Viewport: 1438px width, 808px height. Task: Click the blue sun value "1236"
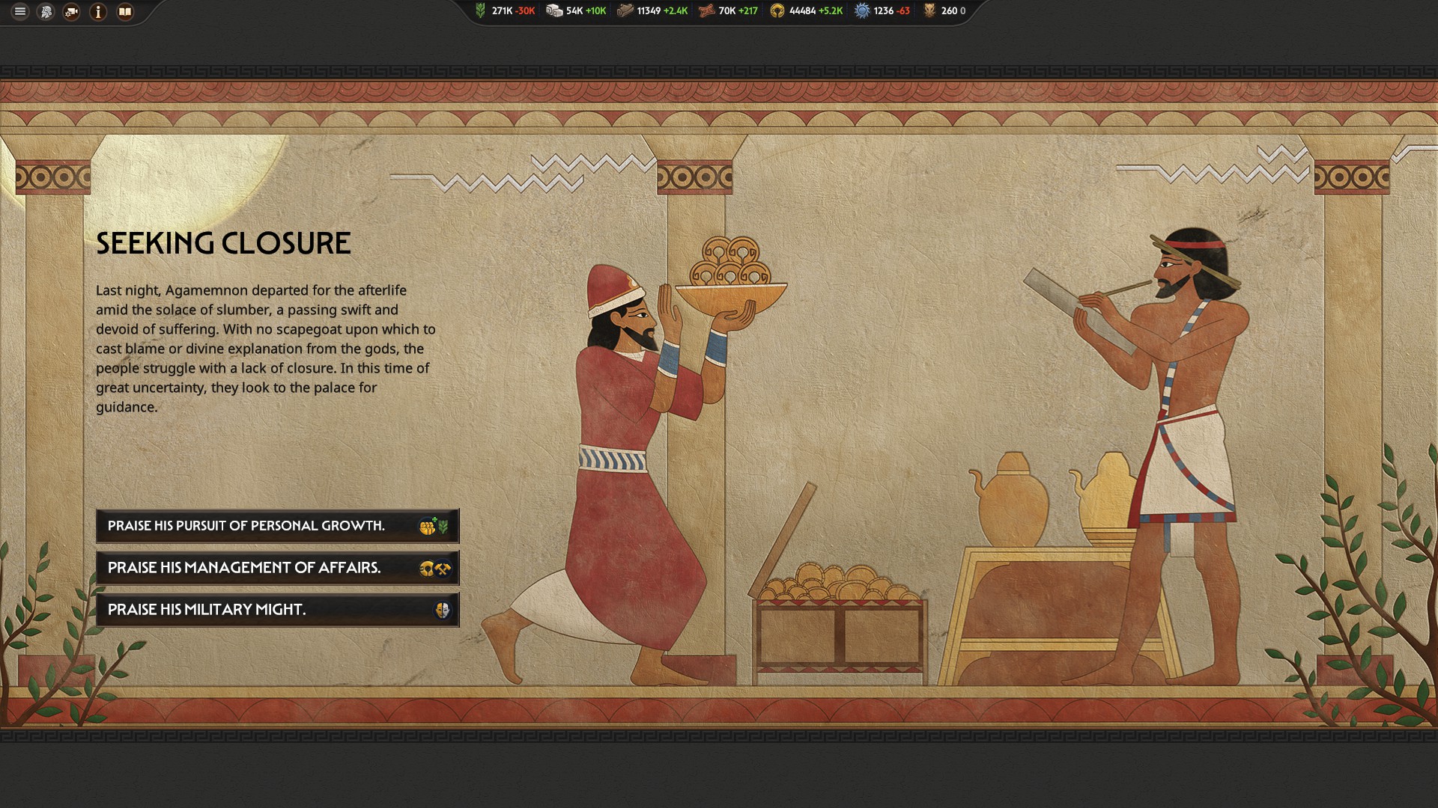[x=884, y=11]
